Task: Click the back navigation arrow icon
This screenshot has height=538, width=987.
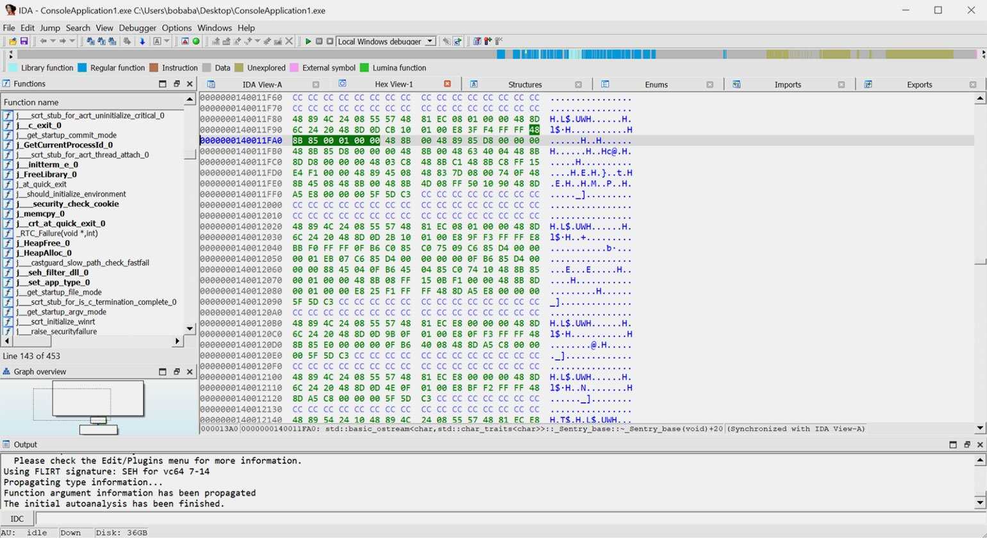Action: (x=43, y=42)
